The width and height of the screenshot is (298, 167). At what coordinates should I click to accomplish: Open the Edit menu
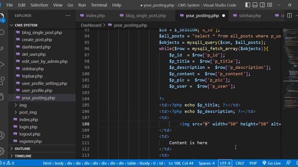pos(22,5)
